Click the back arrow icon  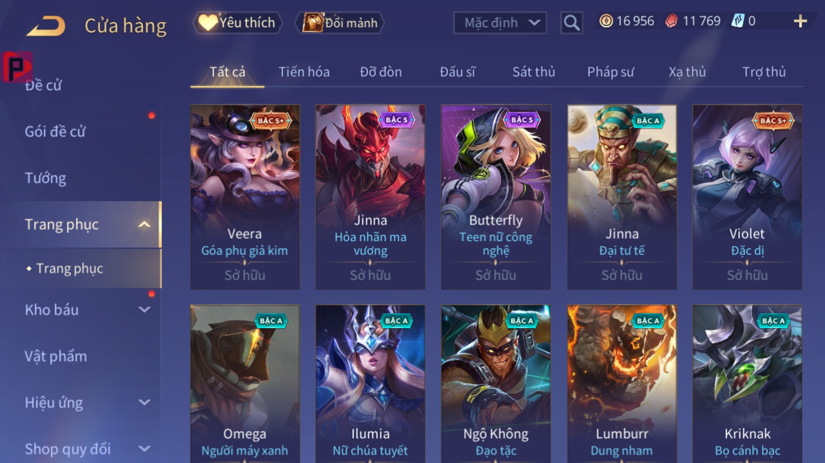coord(46,26)
